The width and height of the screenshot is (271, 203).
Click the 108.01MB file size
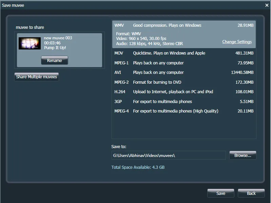pyautogui.click(x=245, y=92)
